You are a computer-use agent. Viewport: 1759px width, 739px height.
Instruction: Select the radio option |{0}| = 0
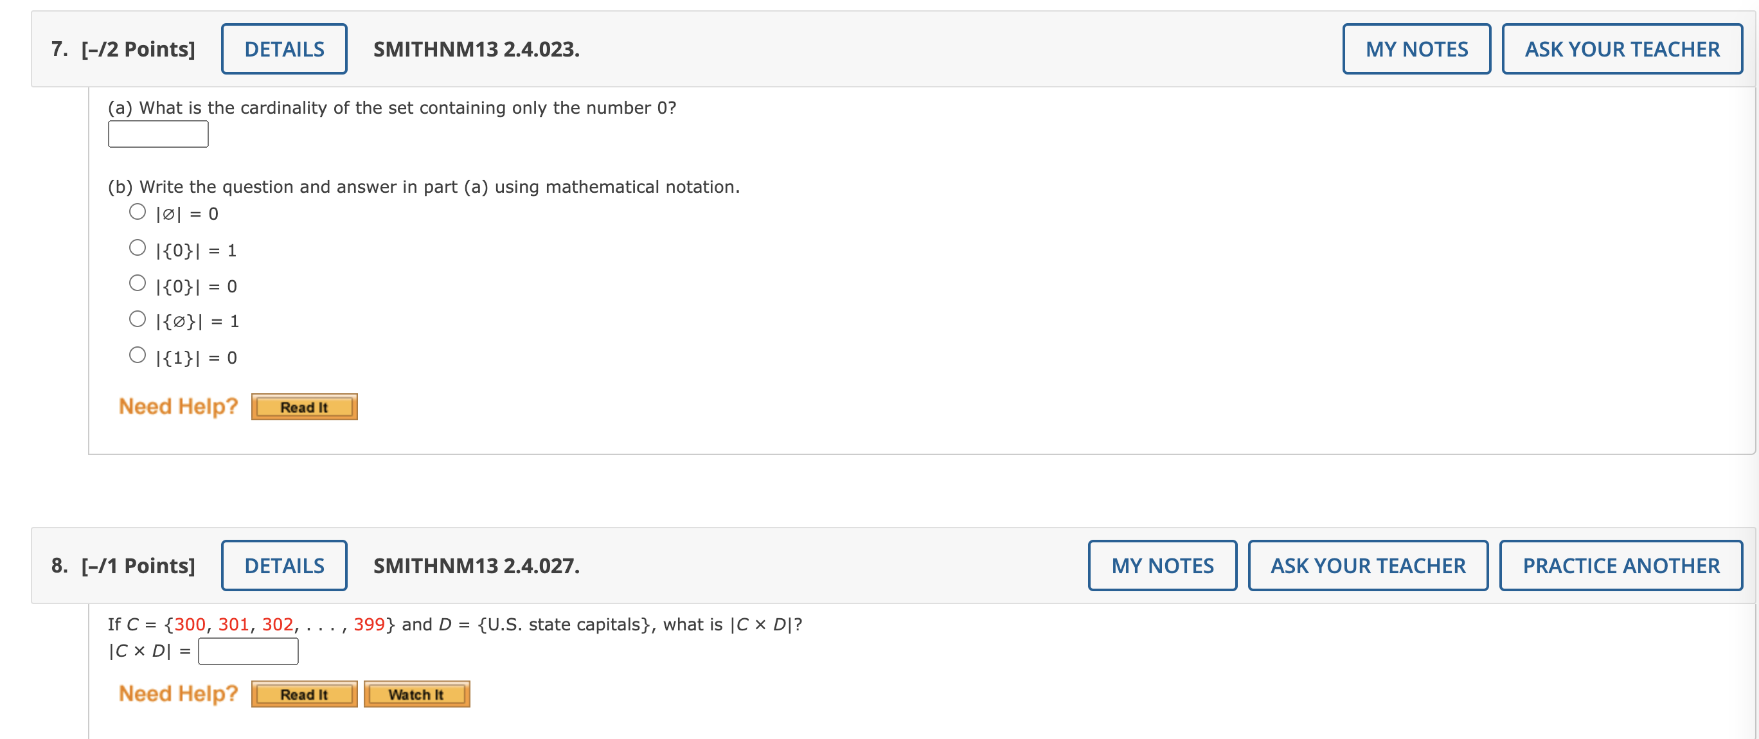coord(138,283)
